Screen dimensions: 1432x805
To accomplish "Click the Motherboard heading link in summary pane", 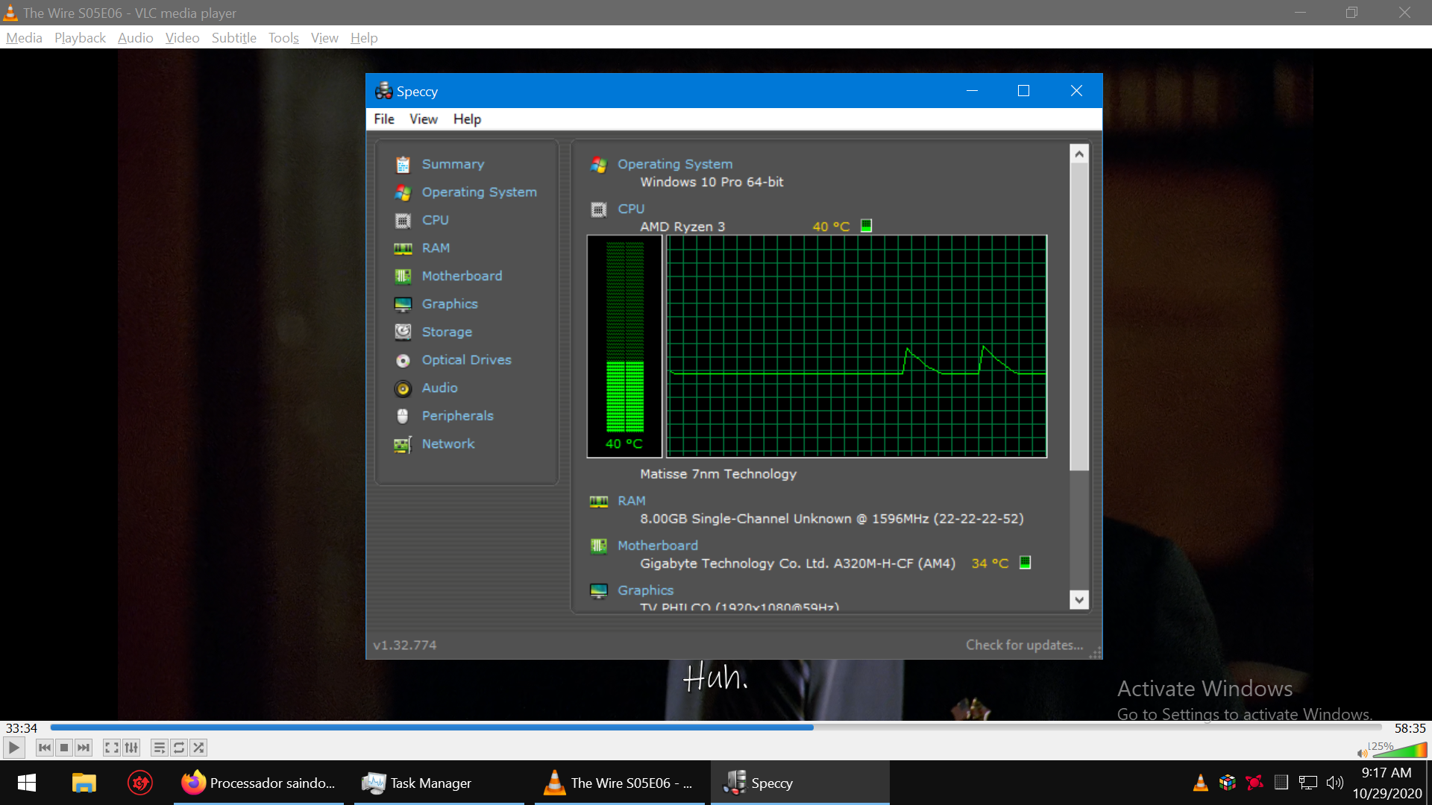I will [658, 546].
